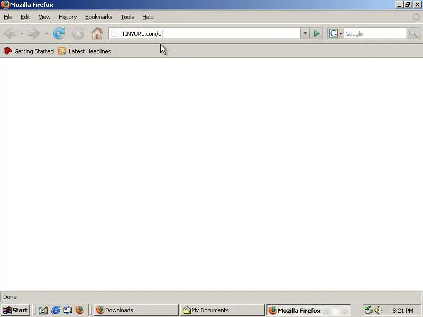Viewport: 423px width, 317px height.
Task: Switch to the Downloads taskbar window
Action: (136, 310)
